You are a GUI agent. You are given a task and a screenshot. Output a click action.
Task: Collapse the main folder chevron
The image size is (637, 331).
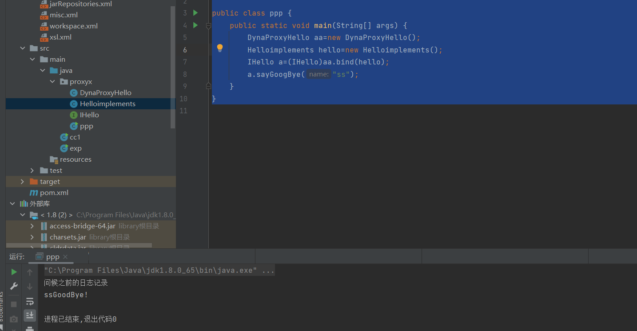pos(32,60)
